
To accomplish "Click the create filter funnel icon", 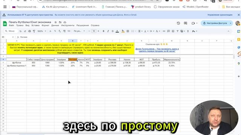I will 177,31.
